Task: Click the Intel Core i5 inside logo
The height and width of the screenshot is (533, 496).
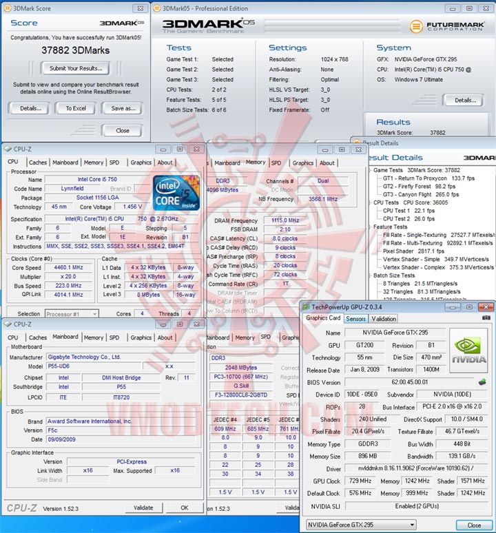Action: (176, 193)
